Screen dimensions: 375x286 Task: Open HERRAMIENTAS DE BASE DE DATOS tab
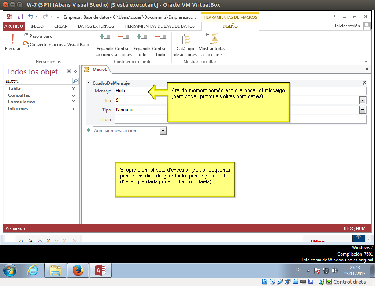coord(160,26)
